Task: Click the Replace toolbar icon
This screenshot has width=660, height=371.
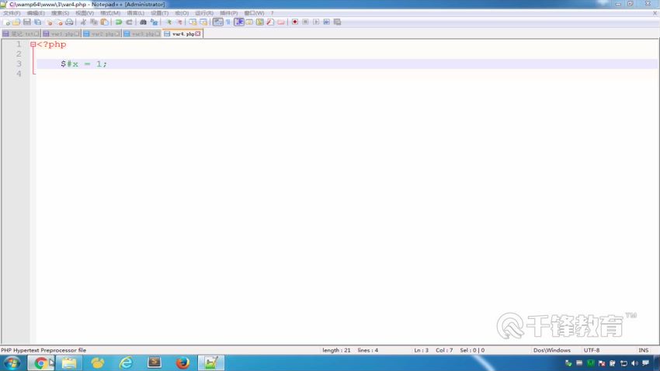Action: coord(154,22)
